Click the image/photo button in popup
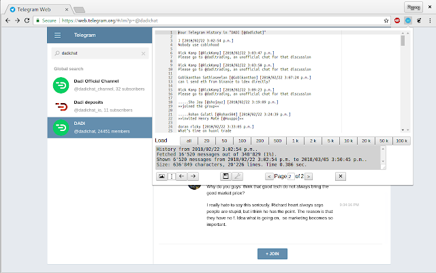Image resolution: width=436 pixels, height=273 pixels. [x=161, y=176]
